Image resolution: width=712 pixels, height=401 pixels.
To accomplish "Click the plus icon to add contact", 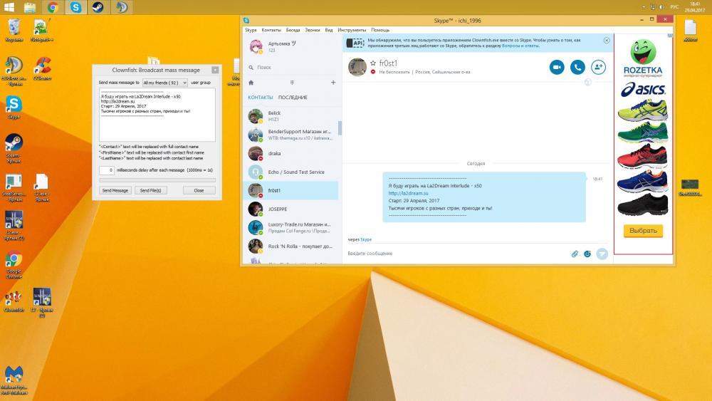I will [333, 83].
